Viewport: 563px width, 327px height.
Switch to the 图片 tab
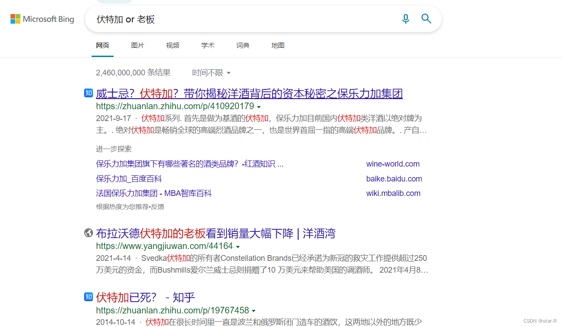click(138, 46)
